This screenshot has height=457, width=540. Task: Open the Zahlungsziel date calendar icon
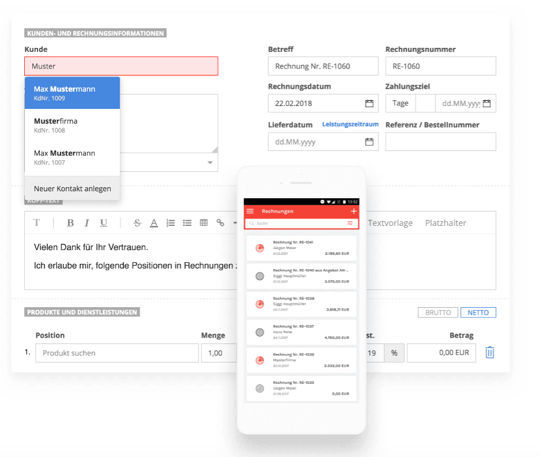486,103
